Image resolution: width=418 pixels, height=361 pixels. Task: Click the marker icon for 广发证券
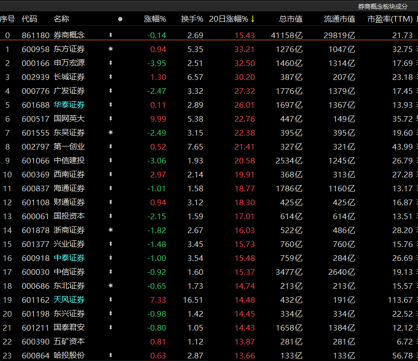110,91
